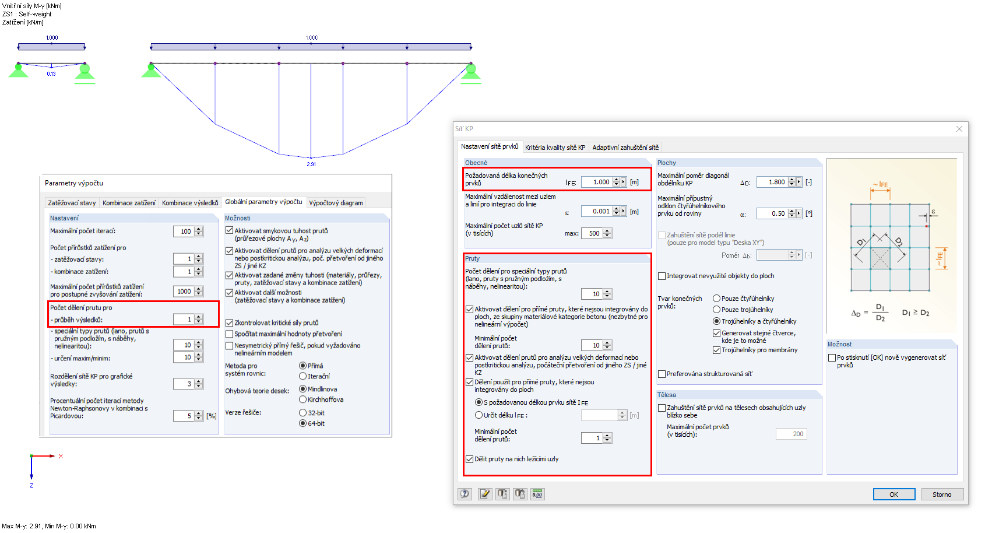Click the 0.13 moment value on small beam
This screenshot has height=533, width=985.
[x=51, y=74]
